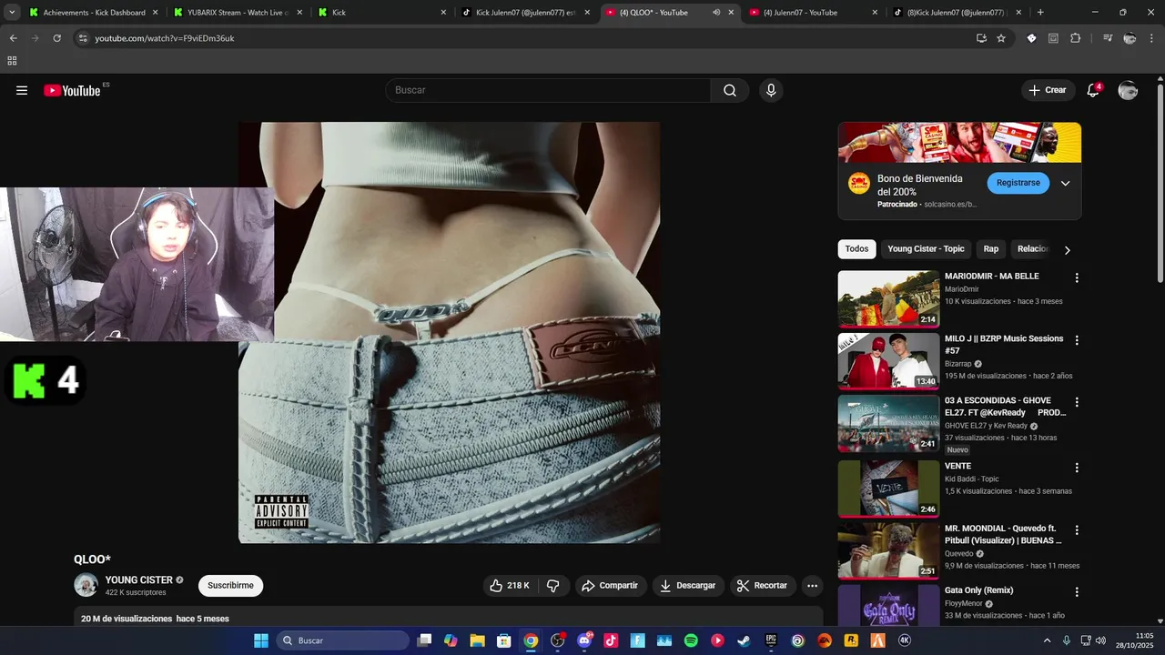Image resolution: width=1165 pixels, height=655 pixels.
Task: Click the Compartir button
Action: [611, 586]
